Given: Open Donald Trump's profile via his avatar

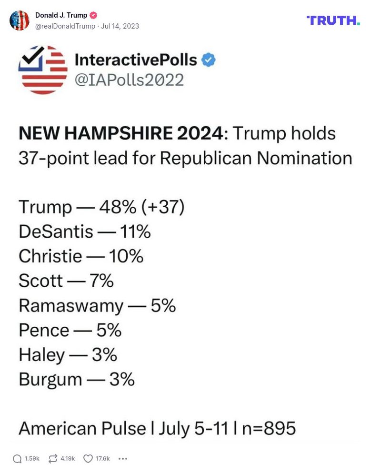Looking at the screenshot, I should point(20,21).
